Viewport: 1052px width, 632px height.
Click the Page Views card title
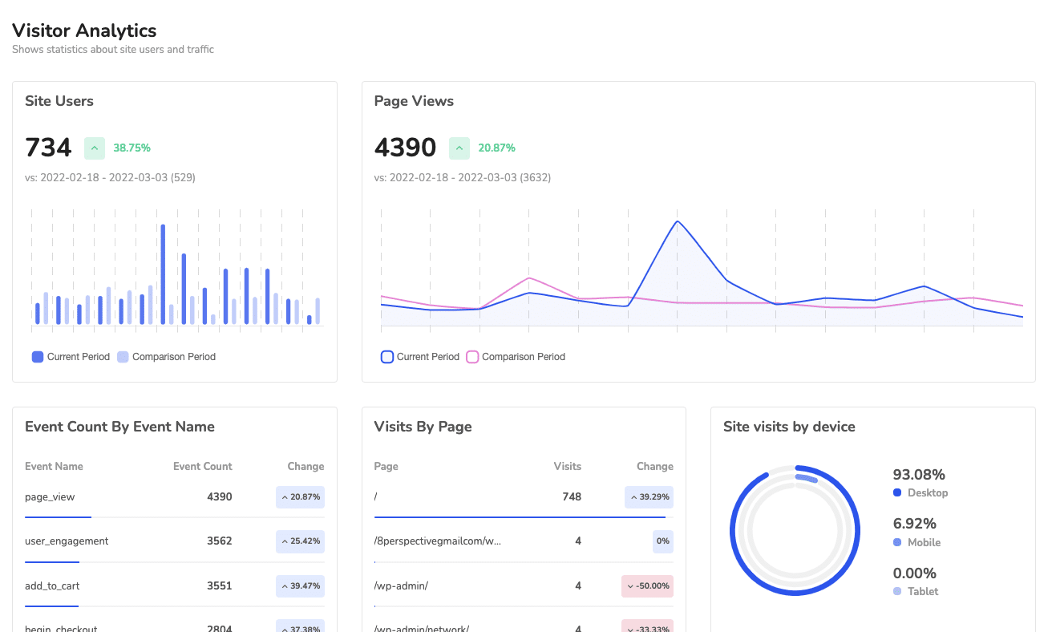click(x=414, y=101)
